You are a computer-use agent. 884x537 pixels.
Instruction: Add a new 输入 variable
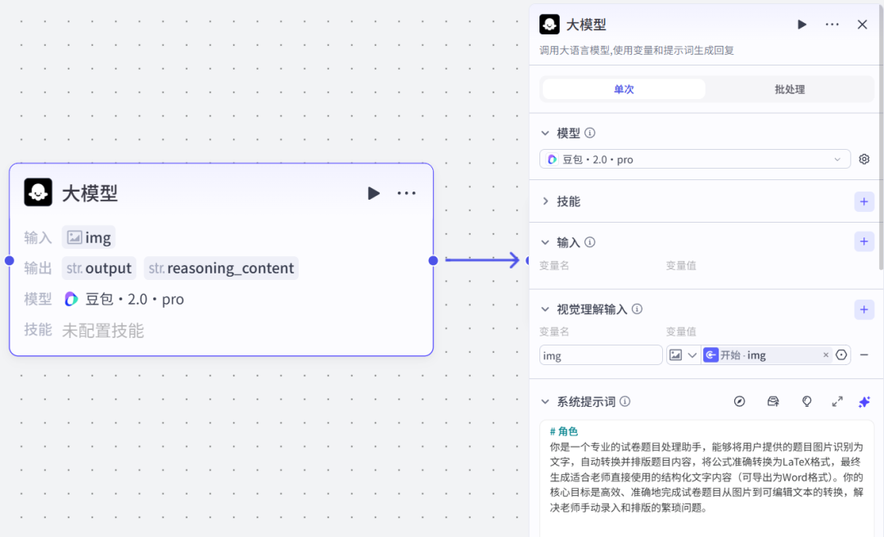coord(864,241)
